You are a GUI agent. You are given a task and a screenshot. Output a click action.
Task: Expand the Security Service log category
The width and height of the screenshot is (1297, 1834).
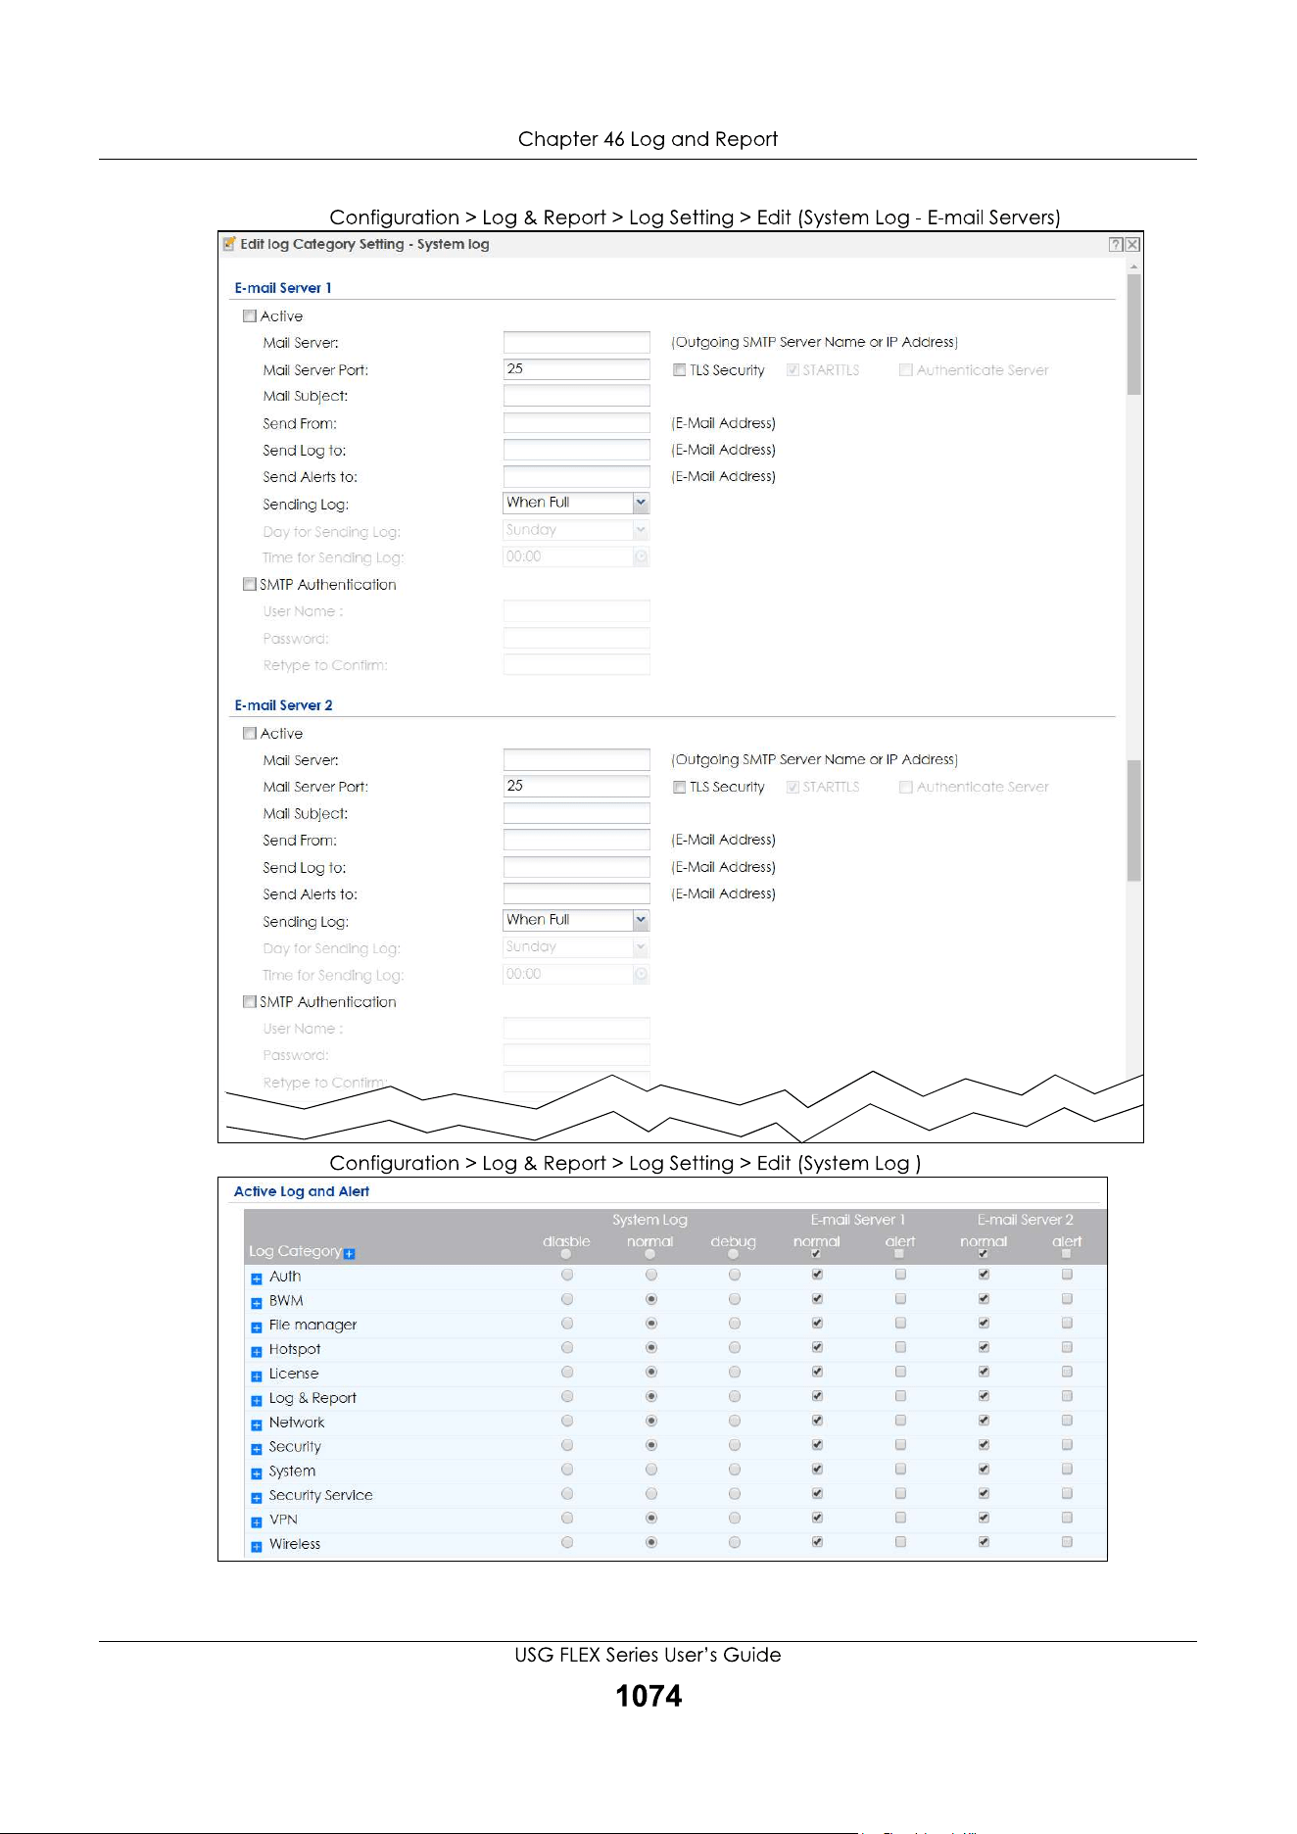pyautogui.click(x=257, y=1498)
